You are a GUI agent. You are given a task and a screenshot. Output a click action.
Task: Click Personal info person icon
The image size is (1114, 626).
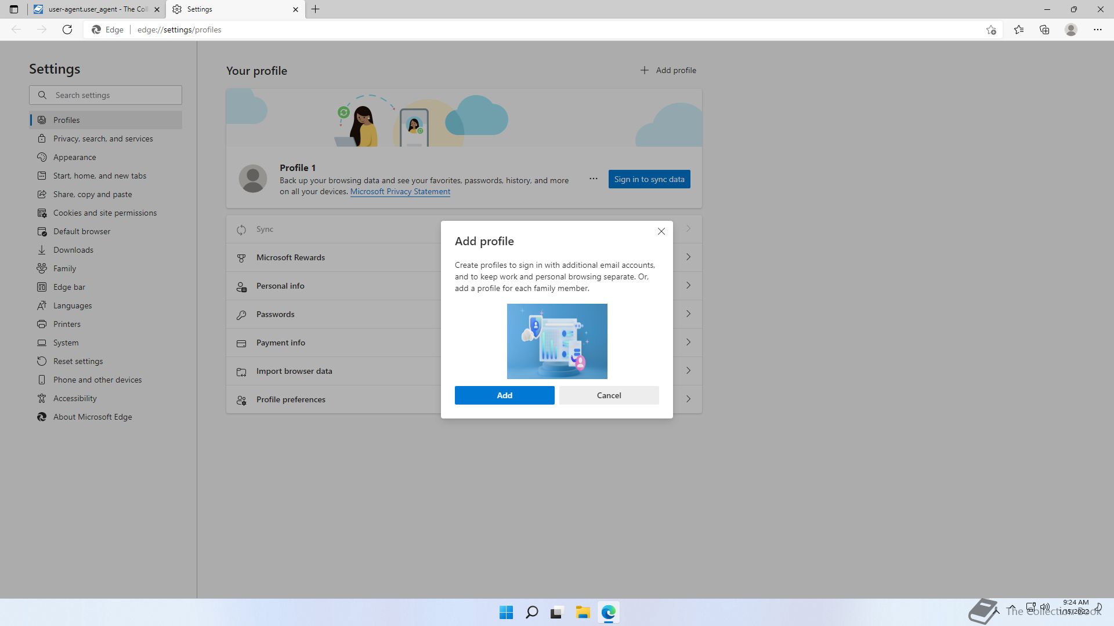241,286
